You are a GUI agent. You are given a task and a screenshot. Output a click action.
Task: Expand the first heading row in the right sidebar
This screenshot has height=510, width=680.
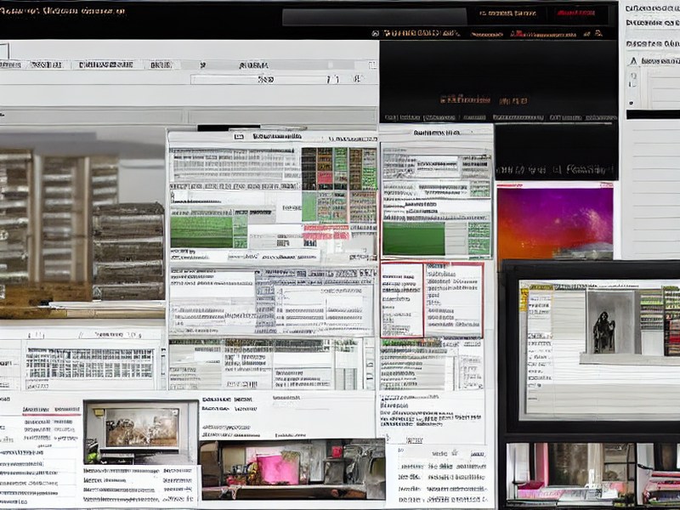[653, 8]
